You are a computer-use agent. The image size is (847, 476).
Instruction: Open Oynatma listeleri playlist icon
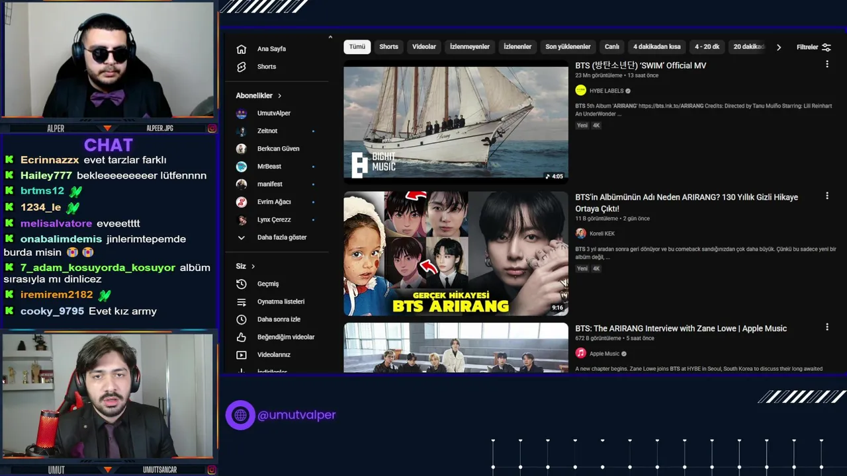(x=242, y=301)
